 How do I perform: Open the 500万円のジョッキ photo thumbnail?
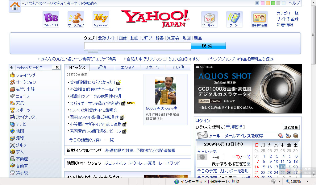[x=166, y=91]
